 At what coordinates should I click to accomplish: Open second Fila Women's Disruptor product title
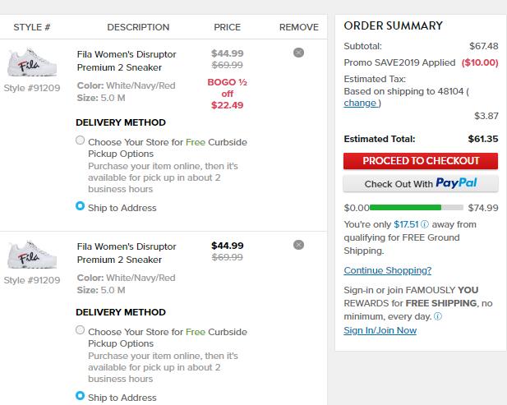tap(127, 253)
